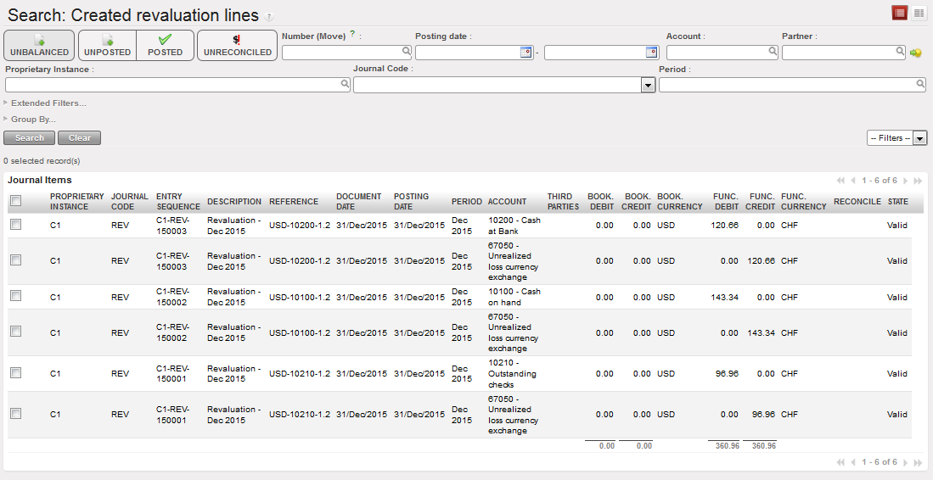Image resolution: width=933 pixels, height=480 pixels.
Task: Select all journal items checkbox in header
Action: tap(15, 201)
